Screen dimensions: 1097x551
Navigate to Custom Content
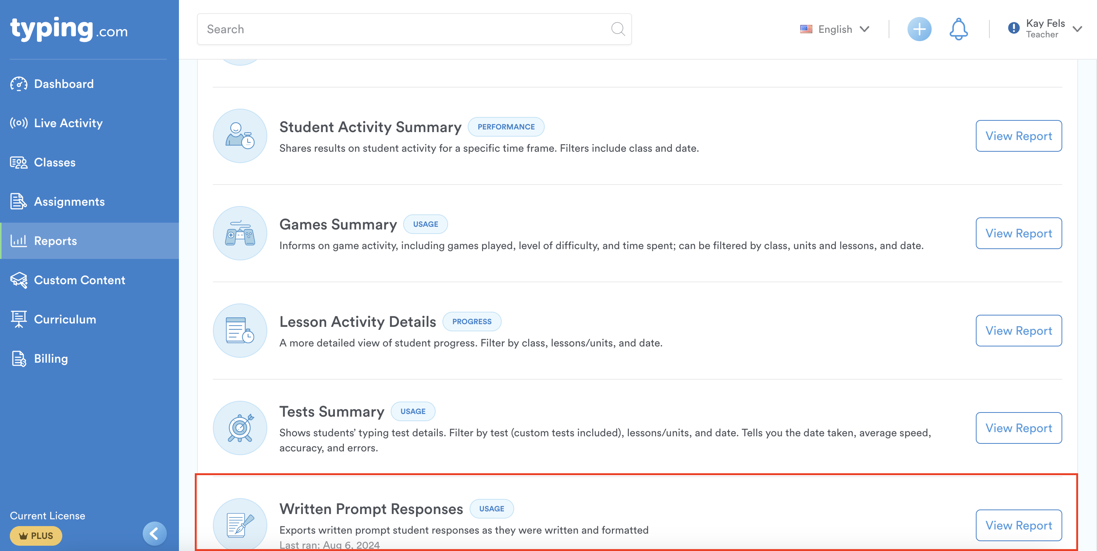[x=79, y=280]
